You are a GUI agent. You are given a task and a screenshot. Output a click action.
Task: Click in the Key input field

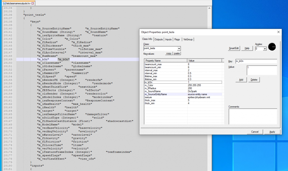pyautogui.click(x=256, y=61)
